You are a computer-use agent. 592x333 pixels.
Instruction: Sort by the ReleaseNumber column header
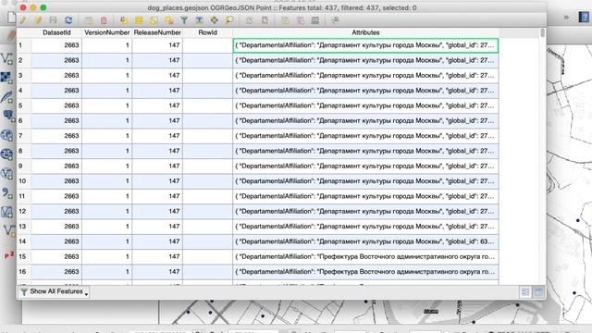click(157, 33)
